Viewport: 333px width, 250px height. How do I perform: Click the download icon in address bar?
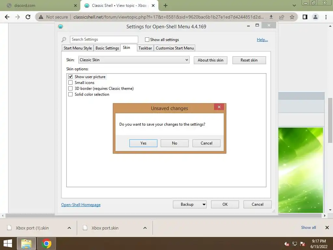(271, 17)
